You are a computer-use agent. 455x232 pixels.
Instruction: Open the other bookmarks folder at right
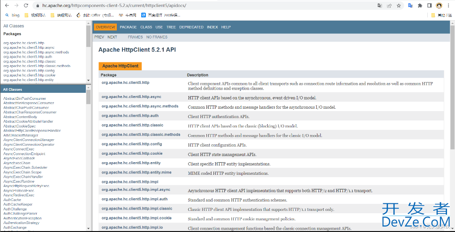pos(441,15)
